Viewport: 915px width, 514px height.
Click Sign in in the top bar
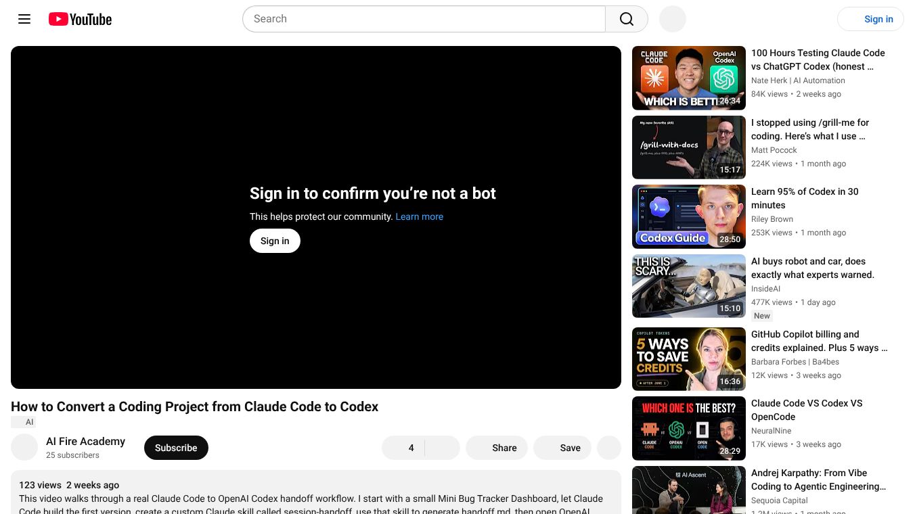[870, 19]
